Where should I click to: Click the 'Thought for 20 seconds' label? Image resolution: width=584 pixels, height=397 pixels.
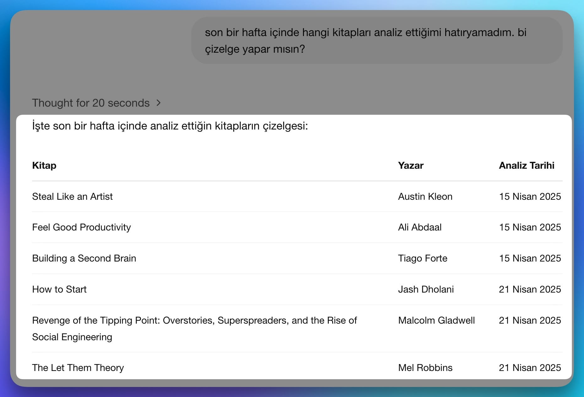[91, 103]
